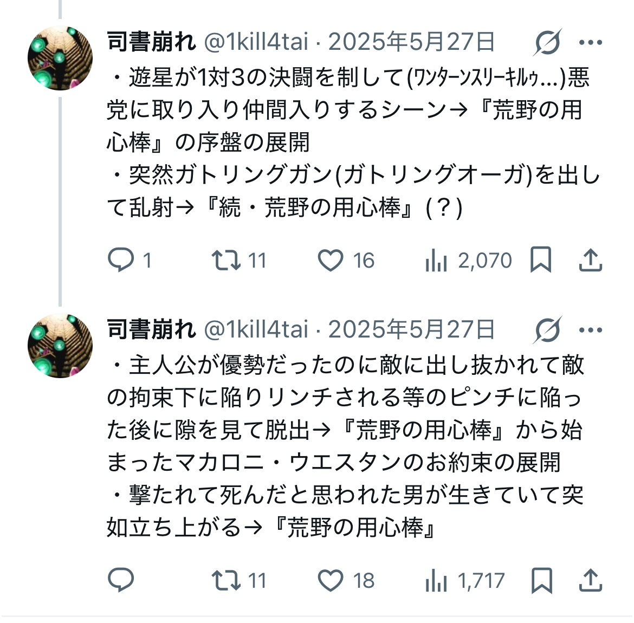Bookmark the first tweet
The width and height of the screenshot is (634, 623).
(541, 261)
